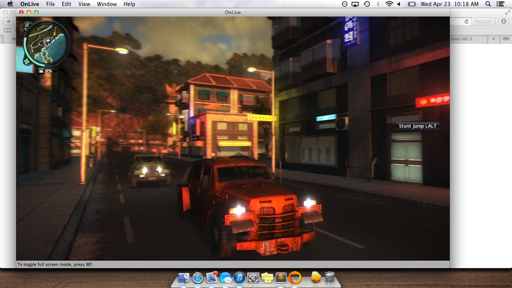This screenshot has width=512, height=288.
Task: Click the Bluetooth status icon
Action: coord(378,4)
